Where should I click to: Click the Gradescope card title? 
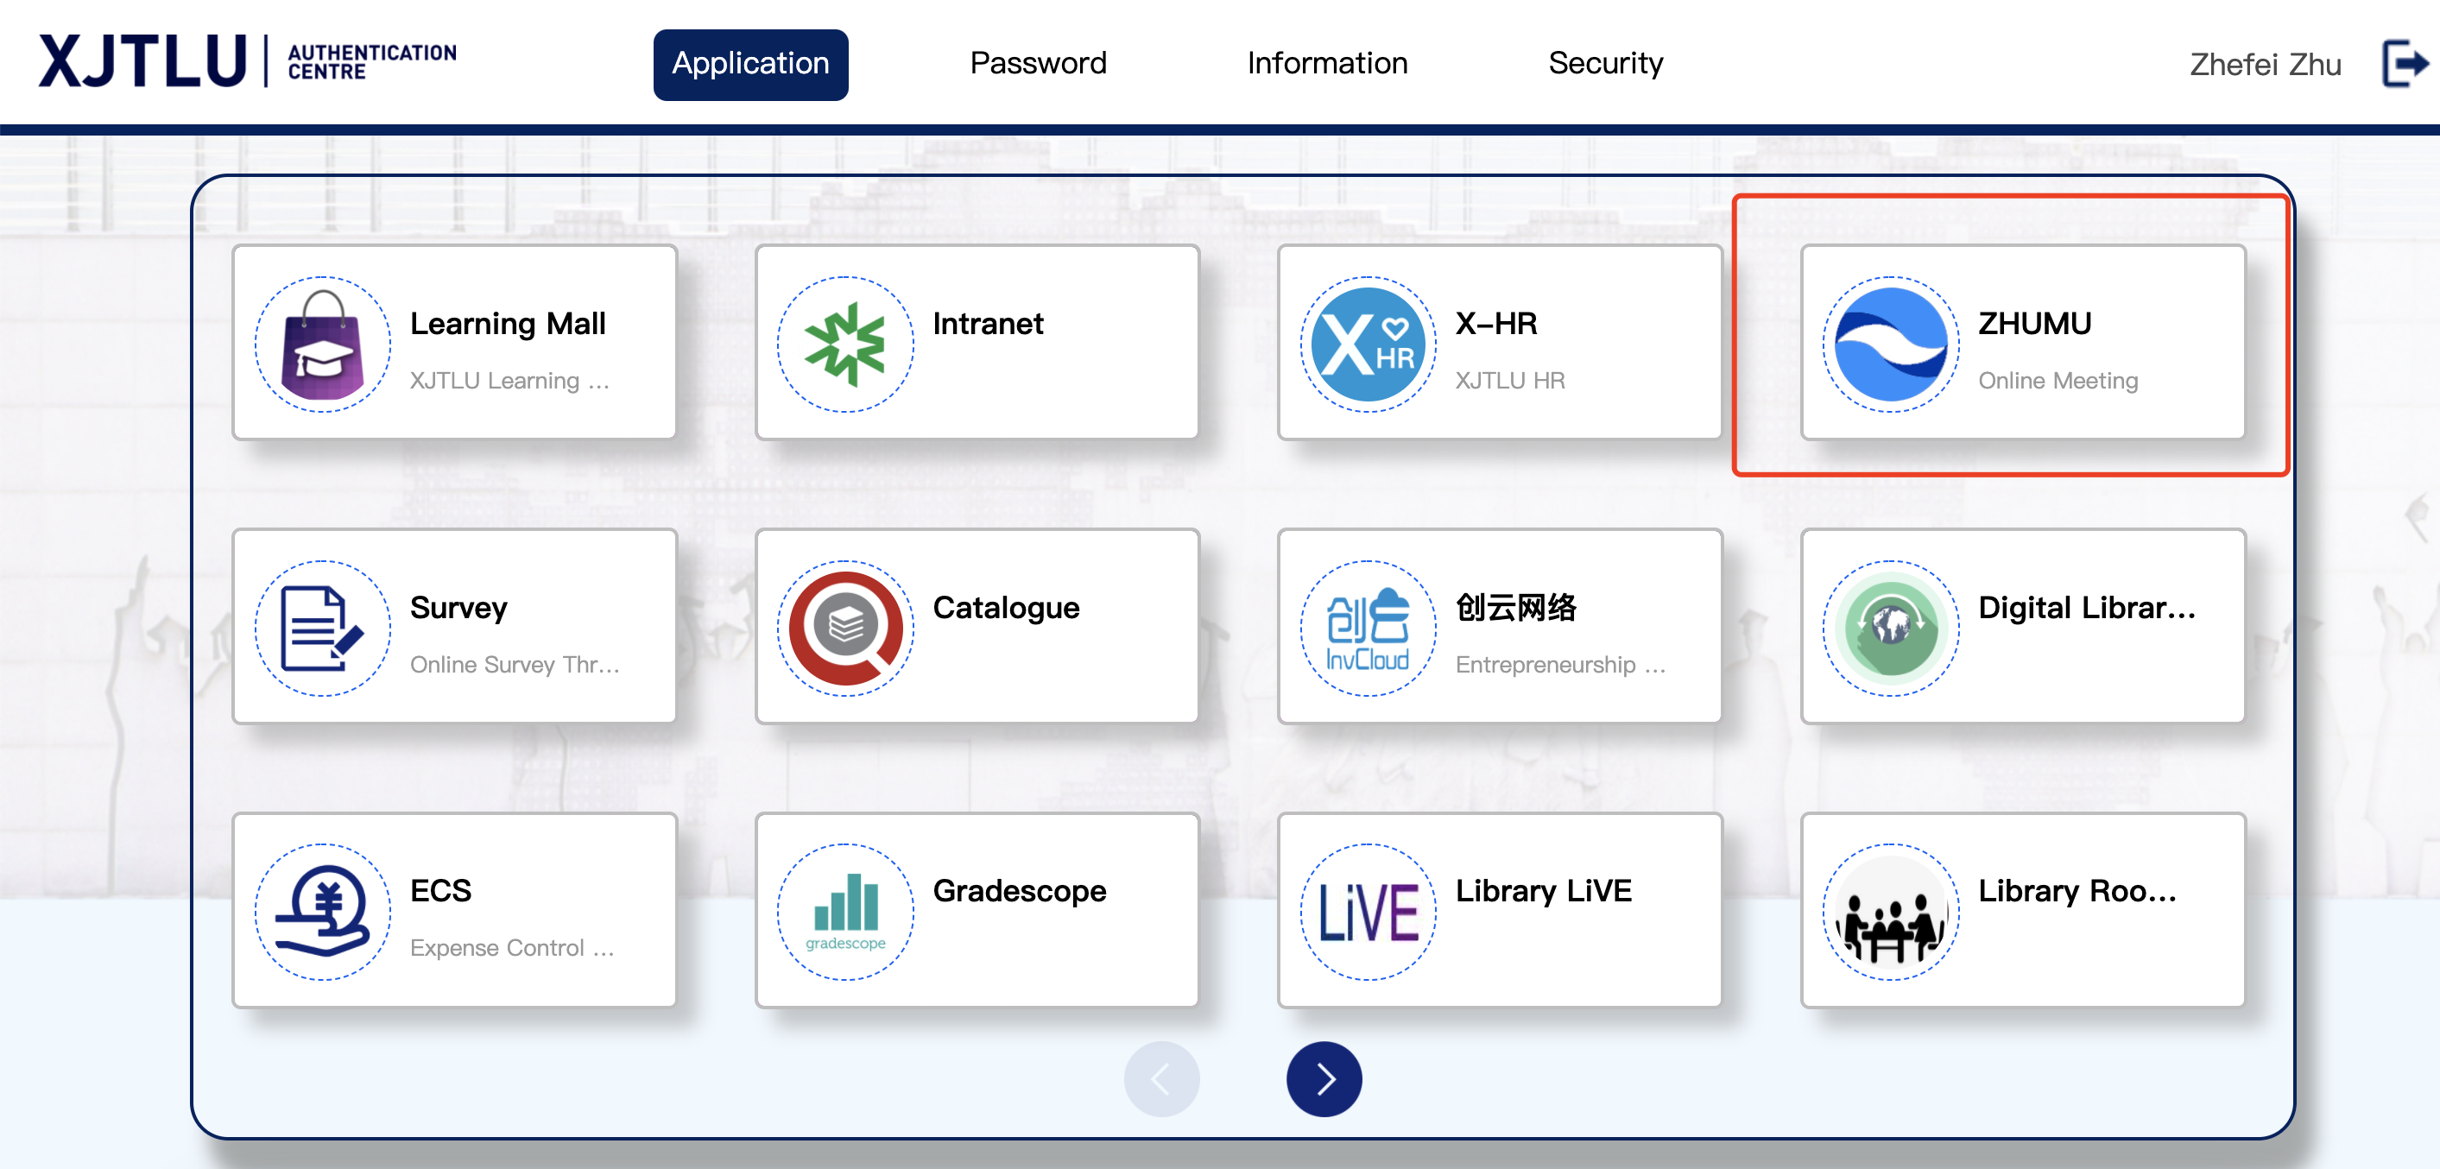point(1019,892)
